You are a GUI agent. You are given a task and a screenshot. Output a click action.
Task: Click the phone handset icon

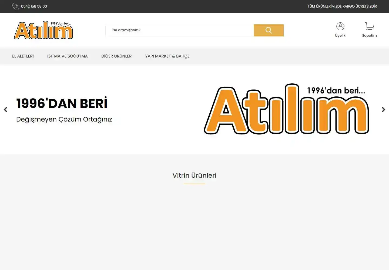click(x=15, y=6)
